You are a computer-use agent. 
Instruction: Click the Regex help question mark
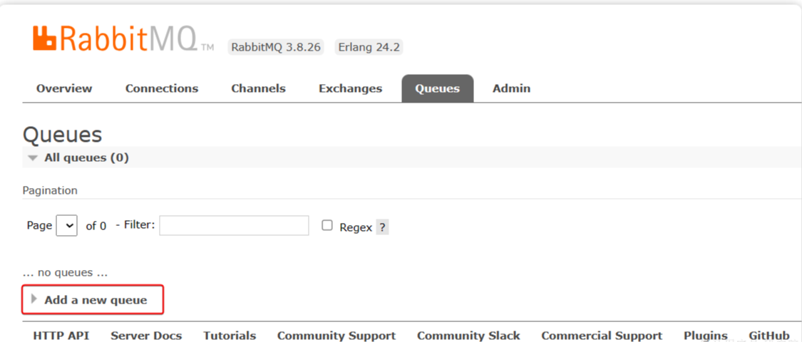[x=382, y=227]
